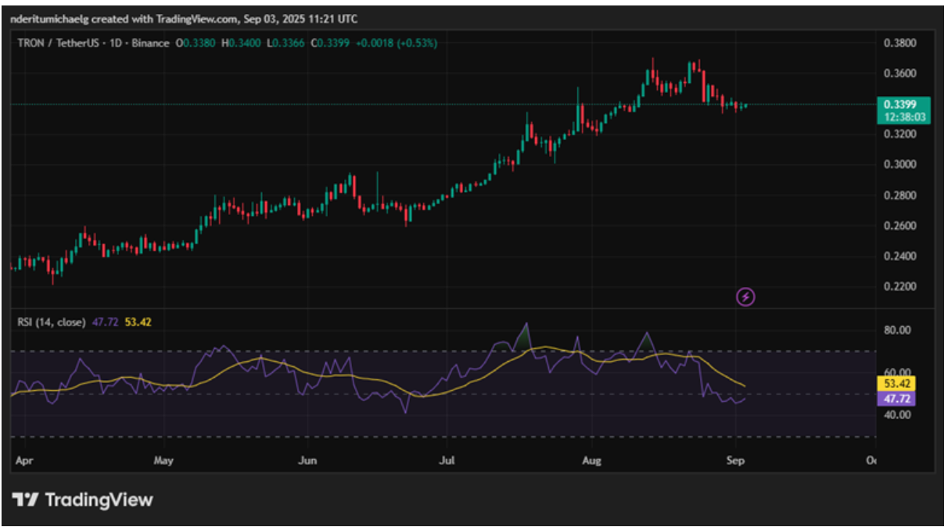Click the 0.3800 level on the price axis
The image size is (948, 527).
[898, 43]
